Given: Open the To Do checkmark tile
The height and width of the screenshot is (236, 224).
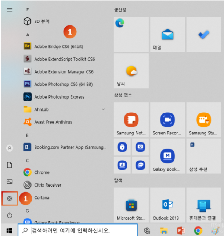Looking at the screenshot, I should pos(204,35).
